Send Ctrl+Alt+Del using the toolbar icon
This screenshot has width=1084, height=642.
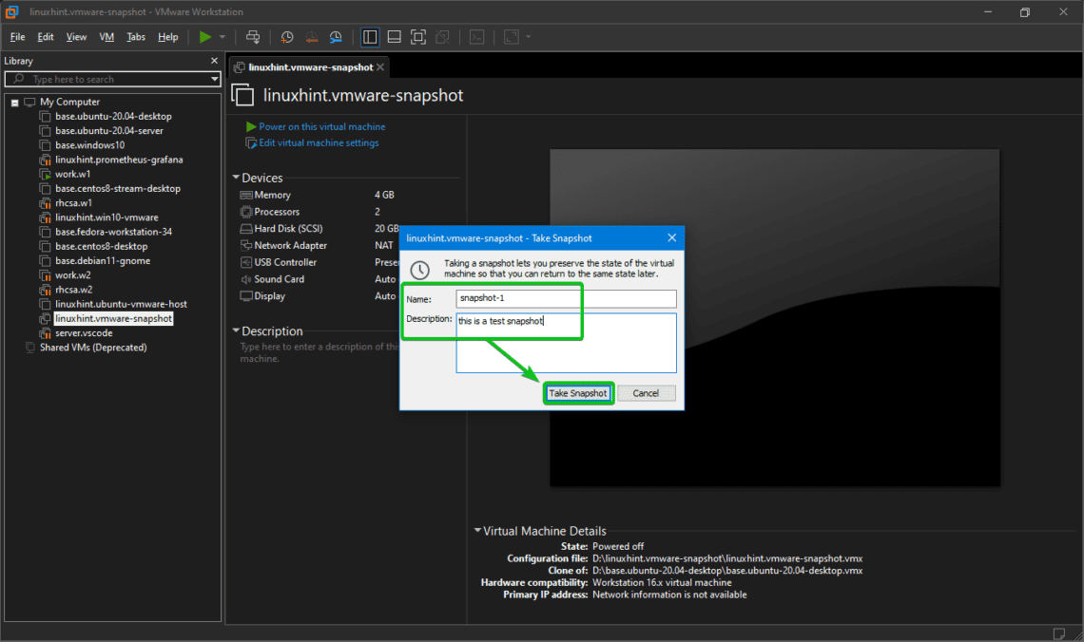[254, 37]
